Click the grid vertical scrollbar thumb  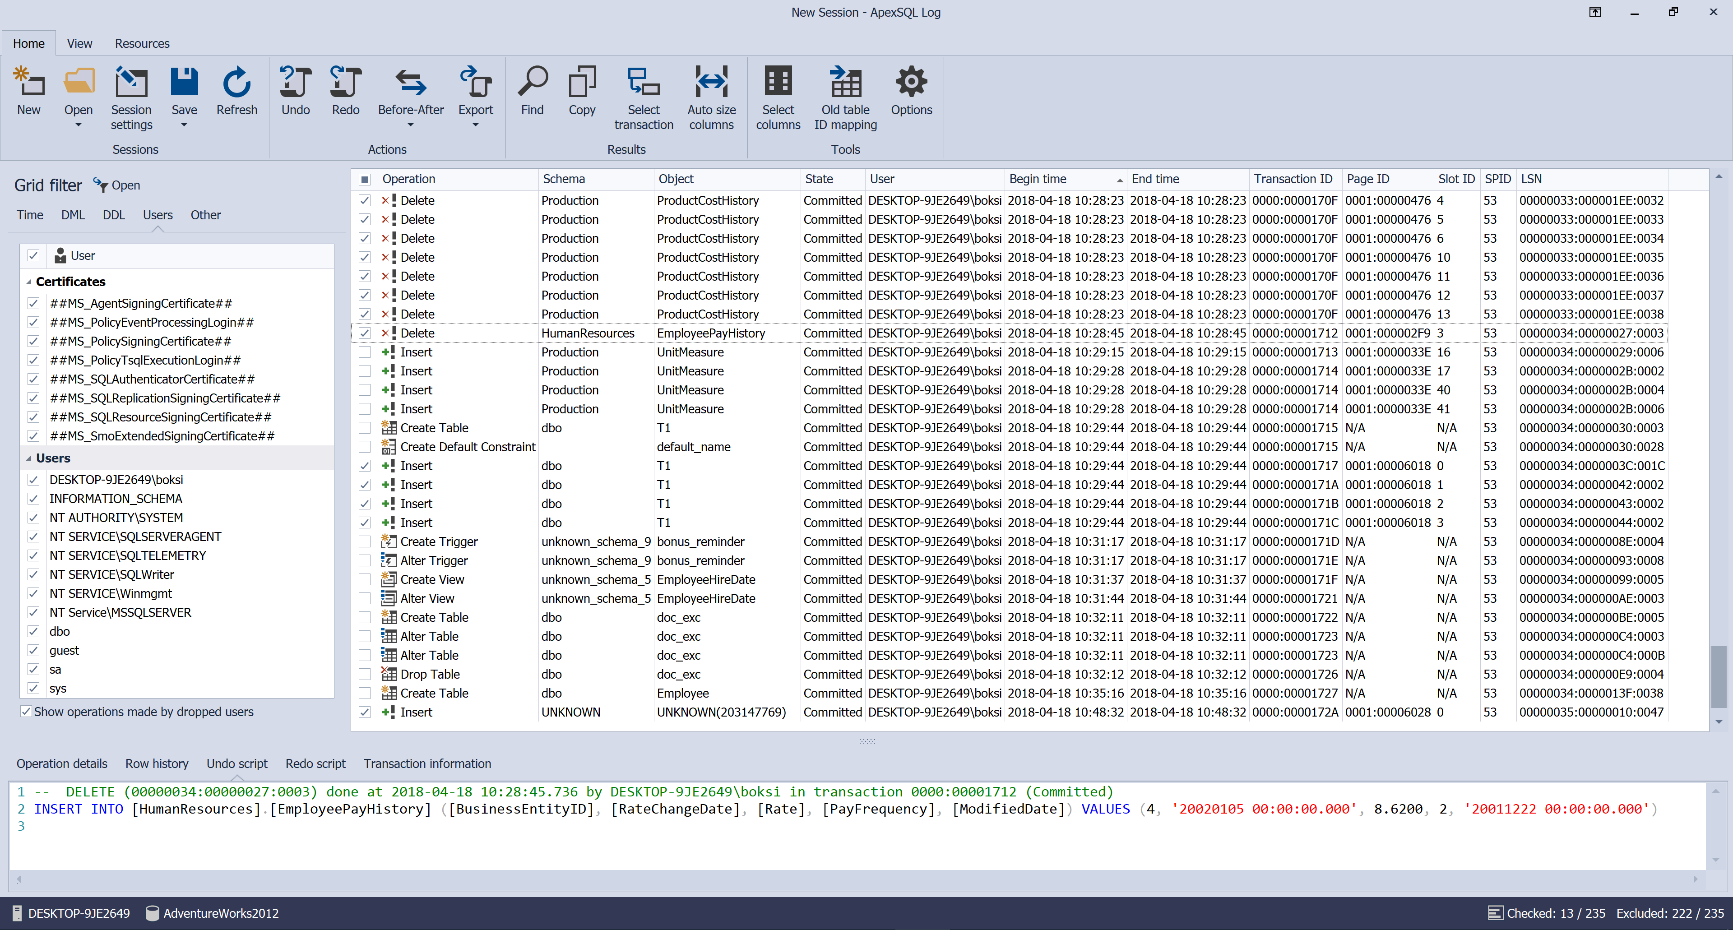[1718, 676]
